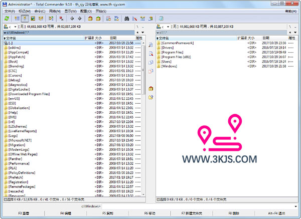Select the full details view toolbar icon
The image size is (301, 219).
pos(25,19)
